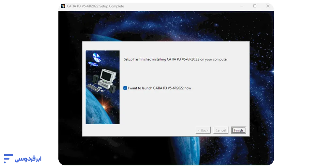Close the CATIA setup window
The height and width of the screenshot is (167, 334).
(x=268, y=6)
